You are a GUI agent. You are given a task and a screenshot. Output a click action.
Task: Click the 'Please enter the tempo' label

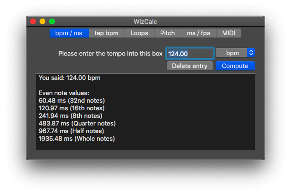(110, 53)
